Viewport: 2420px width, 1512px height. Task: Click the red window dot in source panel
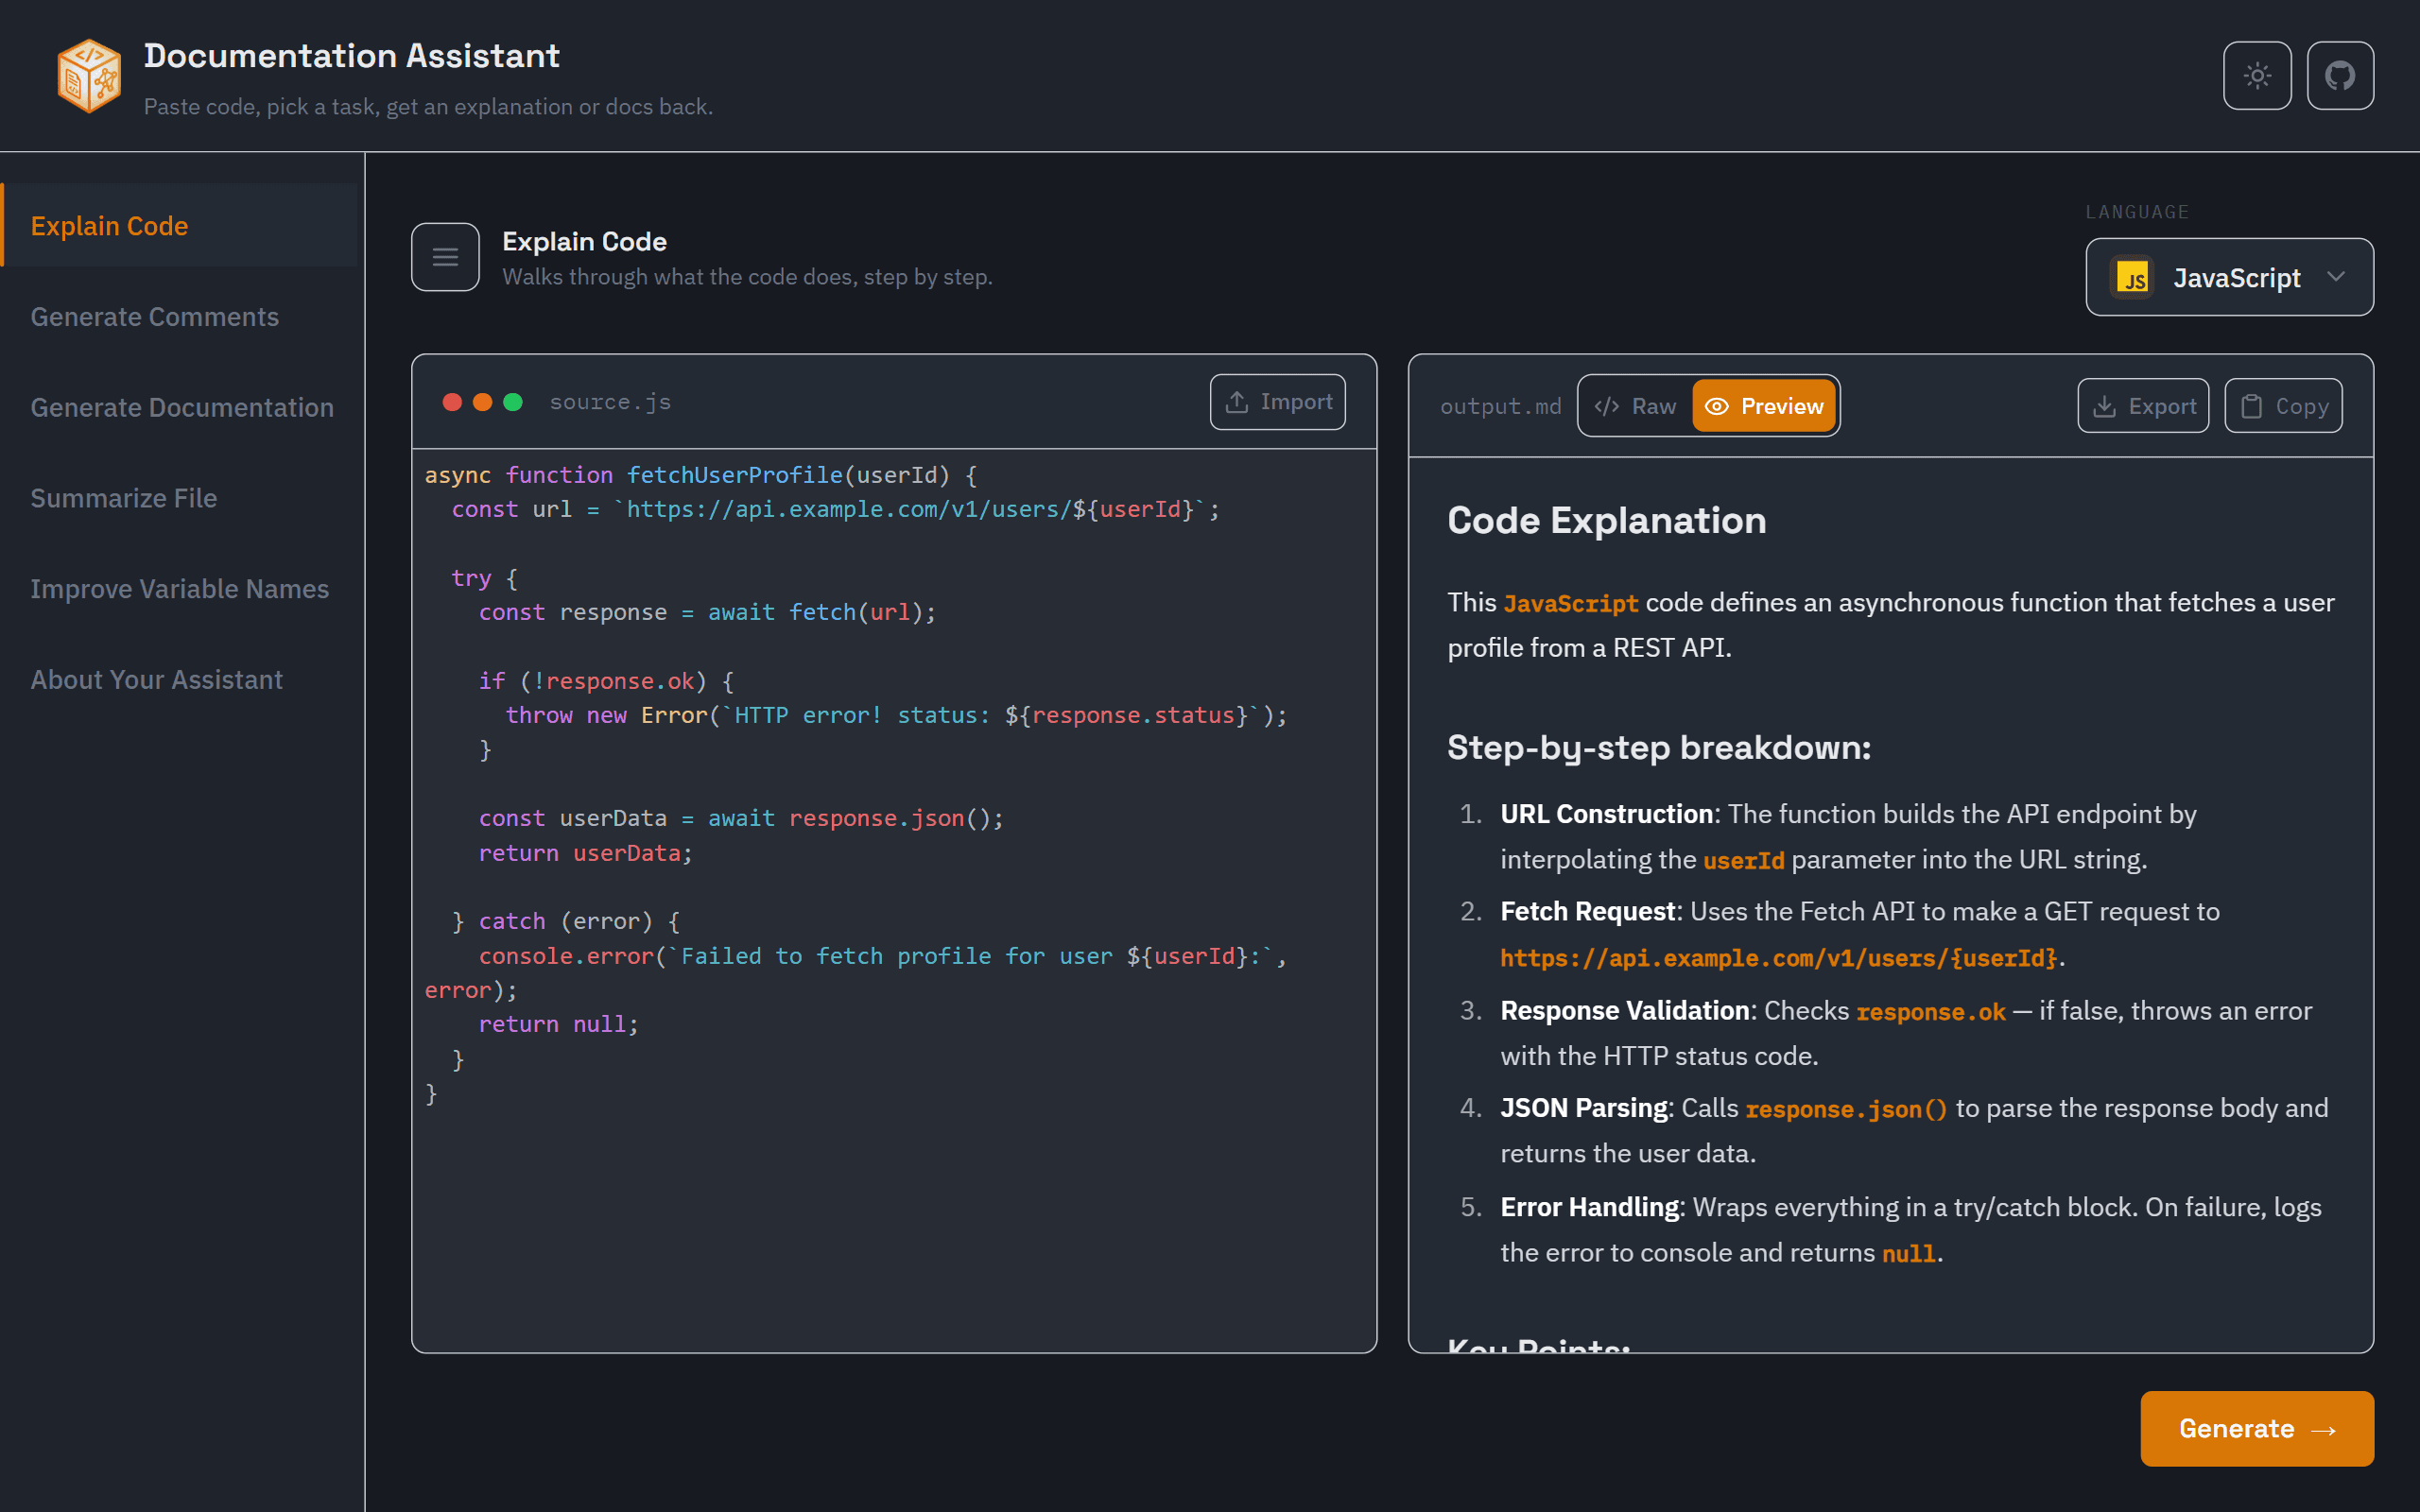tap(452, 402)
